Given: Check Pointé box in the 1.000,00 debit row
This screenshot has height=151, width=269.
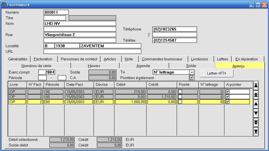Looking at the screenshot, I should (180, 102).
